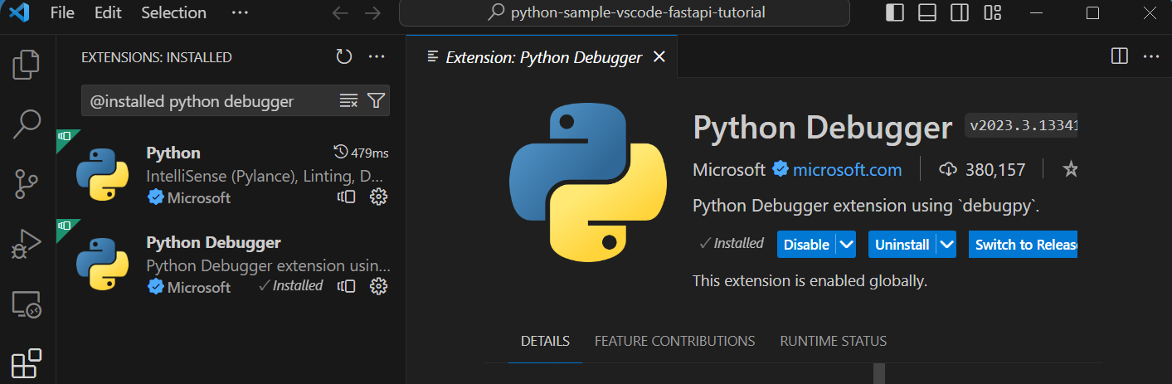Toggle the secondary side bar visibility

(960, 13)
